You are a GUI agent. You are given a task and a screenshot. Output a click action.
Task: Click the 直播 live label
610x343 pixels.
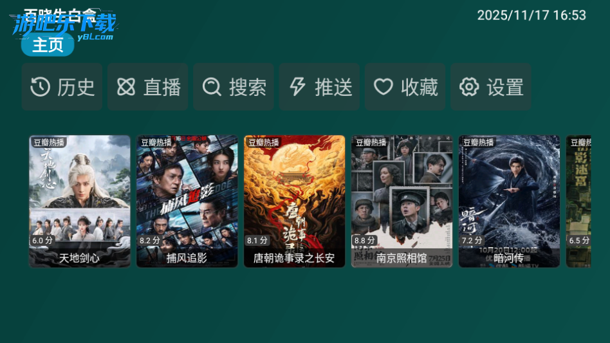click(162, 87)
